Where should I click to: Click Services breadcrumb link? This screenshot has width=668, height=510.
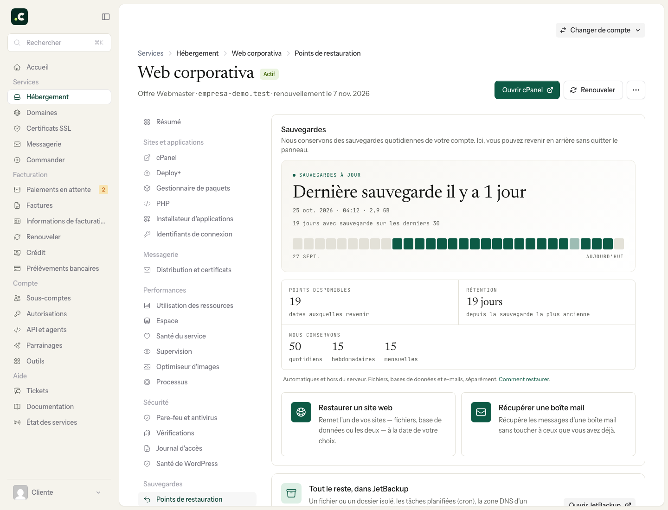(150, 53)
